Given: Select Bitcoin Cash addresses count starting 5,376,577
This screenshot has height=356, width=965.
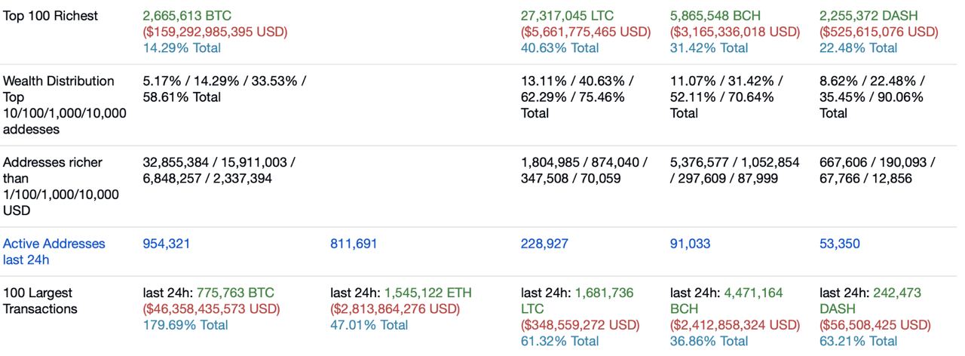Looking at the screenshot, I should point(734,170).
